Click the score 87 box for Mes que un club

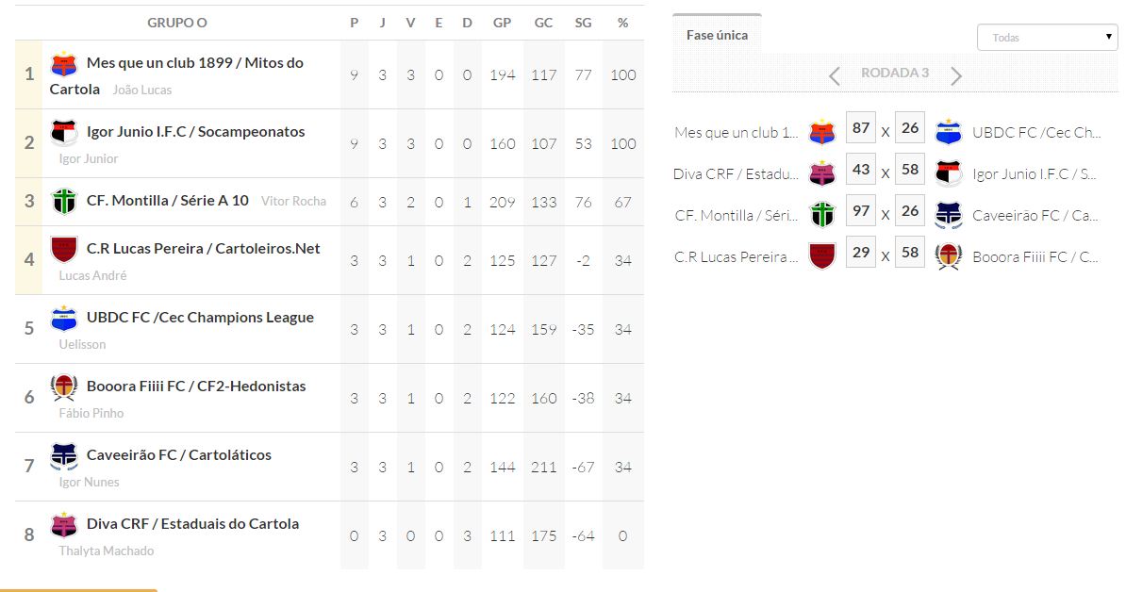[860, 128]
